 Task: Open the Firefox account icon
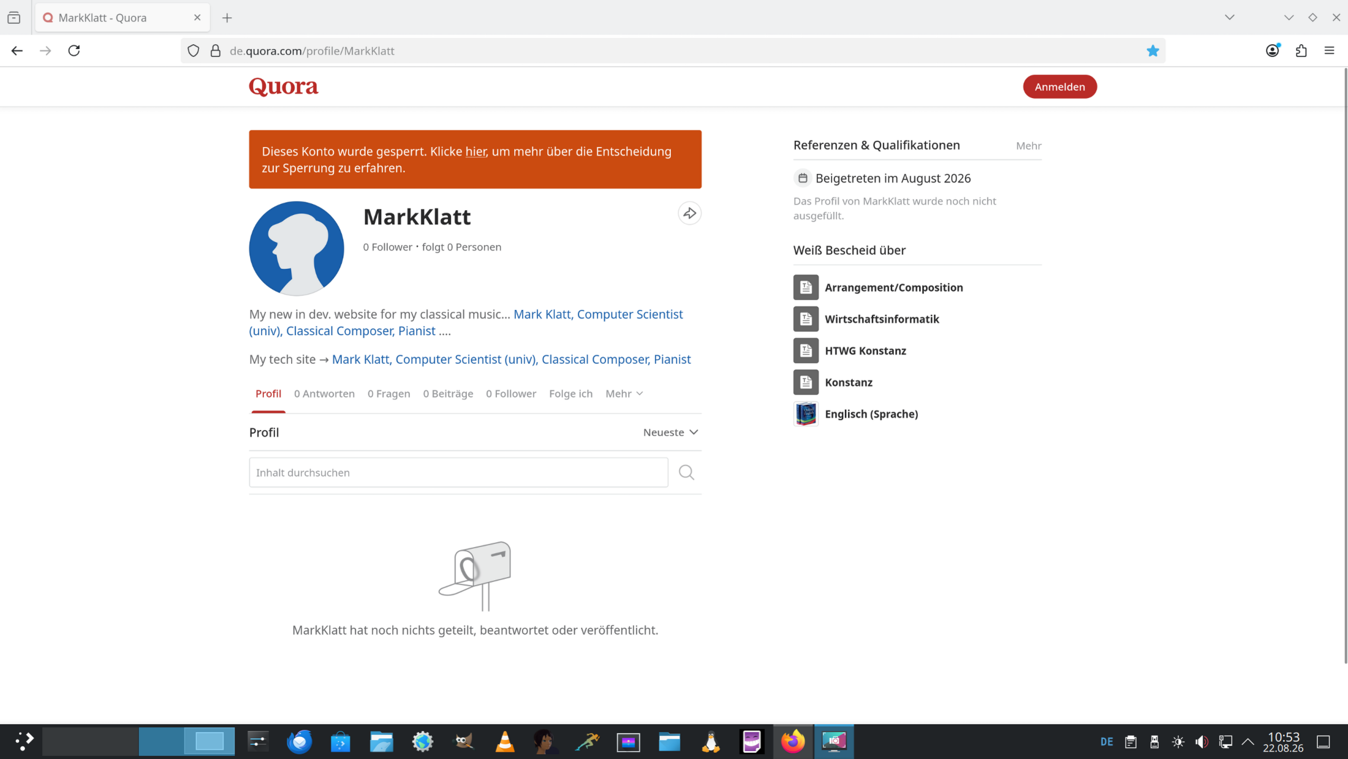coord(1273,51)
